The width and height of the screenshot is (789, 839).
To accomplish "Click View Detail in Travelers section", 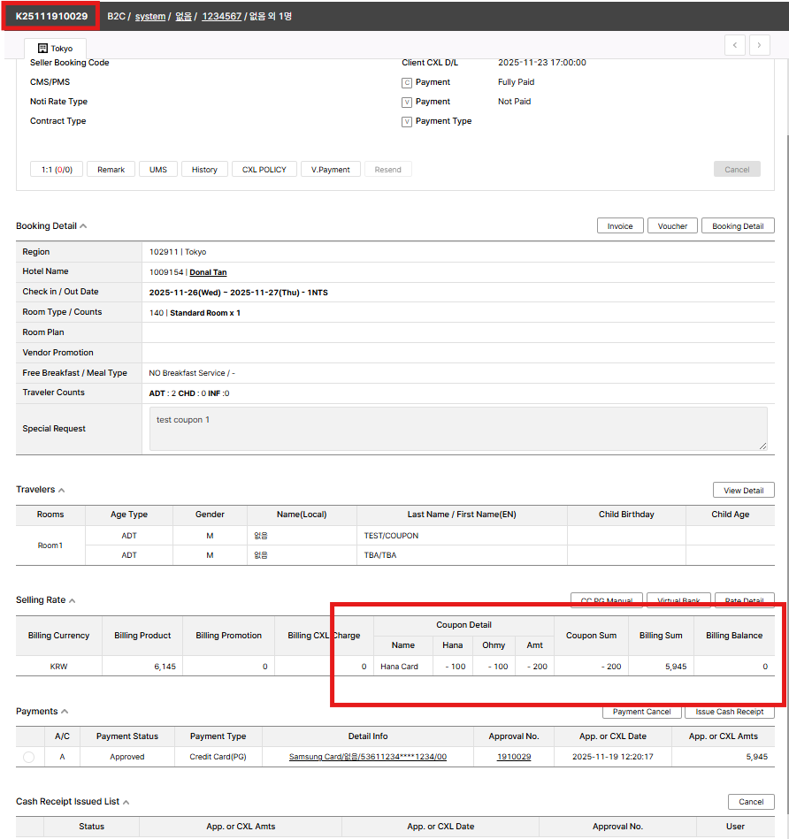I will [743, 491].
